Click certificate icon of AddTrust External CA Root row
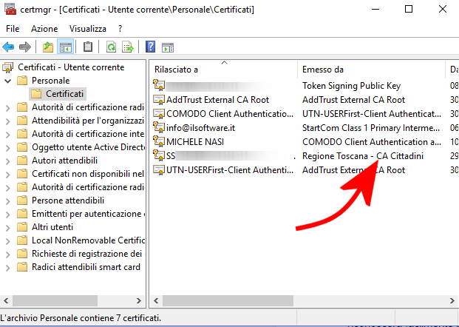The image size is (459, 327). pos(159,100)
